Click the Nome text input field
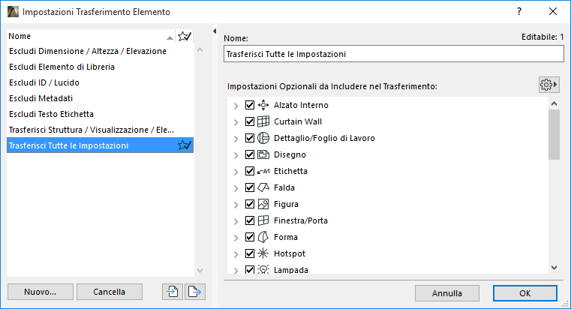The width and height of the screenshot is (571, 309). point(392,54)
